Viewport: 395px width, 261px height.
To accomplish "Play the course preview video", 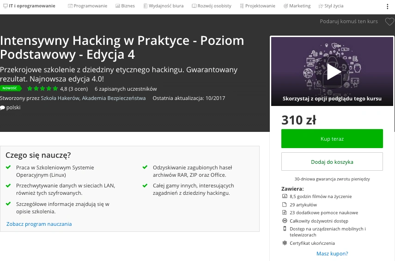I will click(x=333, y=72).
